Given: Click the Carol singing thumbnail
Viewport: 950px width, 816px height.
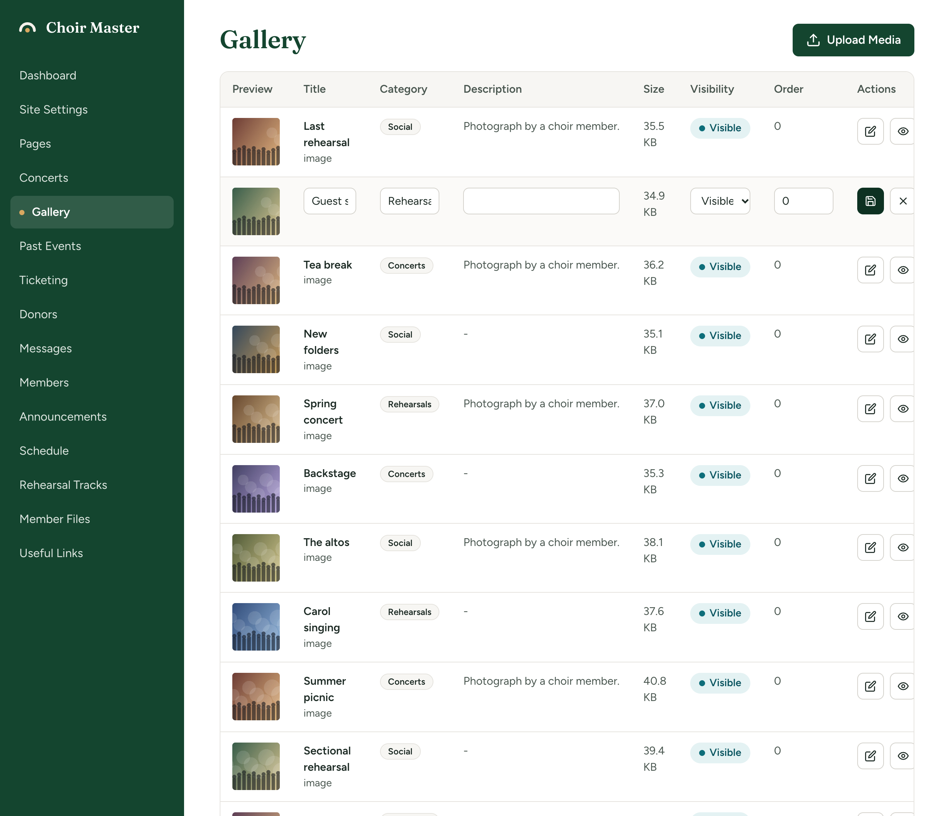Looking at the screenshot, I should click(x=256, y=627).
